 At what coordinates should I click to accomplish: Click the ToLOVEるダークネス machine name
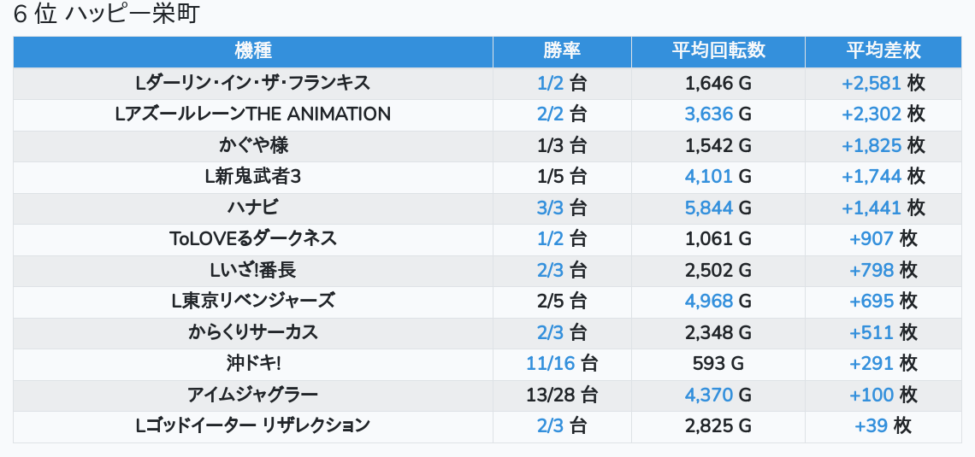coord(252,239)
